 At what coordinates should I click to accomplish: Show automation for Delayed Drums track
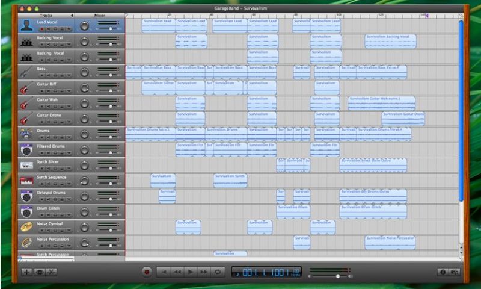[x=69, y=200]
